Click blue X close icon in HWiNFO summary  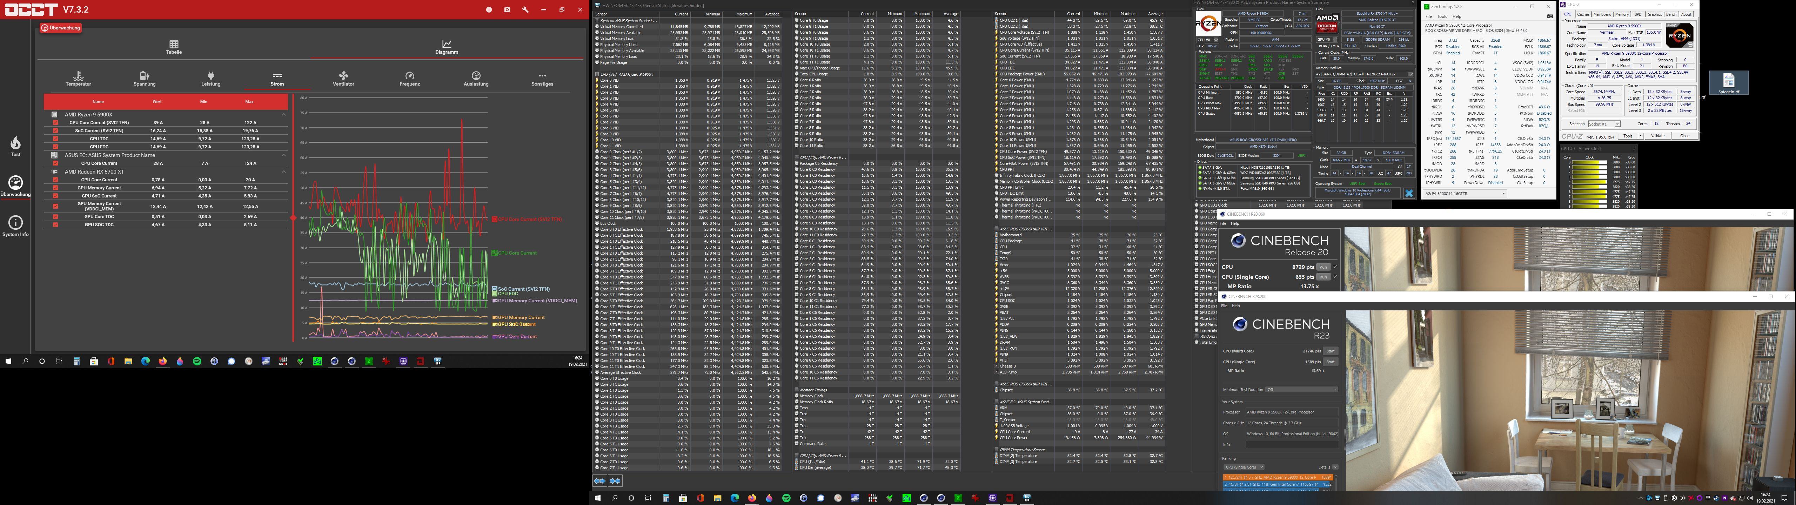pyautogui.click(x=1409, y=194)
